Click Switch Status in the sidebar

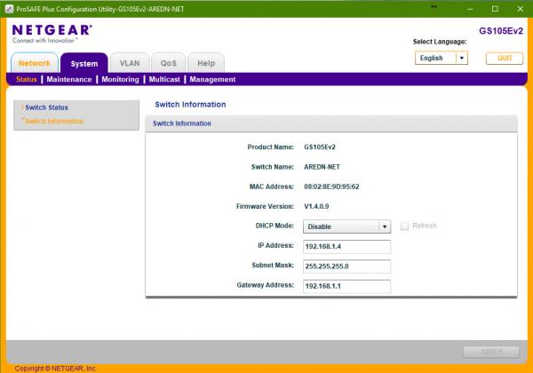point(46,107)
